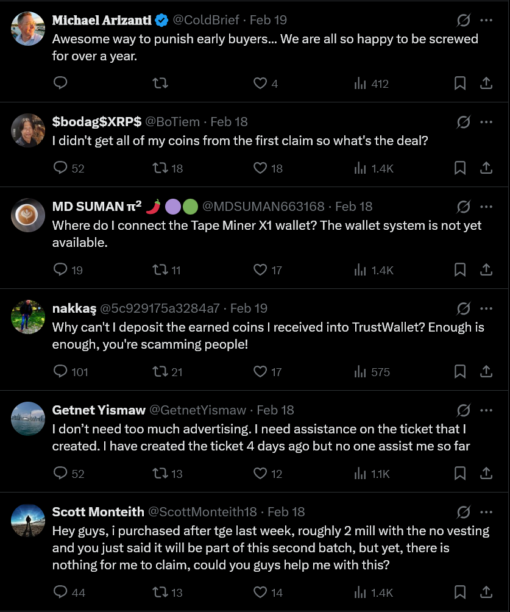The width and height of the screenshot is (510, 612).
Task: Reply to nakkaş's tweet
Action: click(x=60, y=371)
